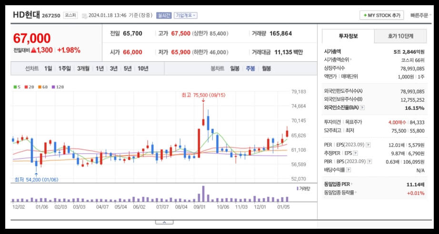
Task: Click 투자의견 label
Action: coord(332,122)
